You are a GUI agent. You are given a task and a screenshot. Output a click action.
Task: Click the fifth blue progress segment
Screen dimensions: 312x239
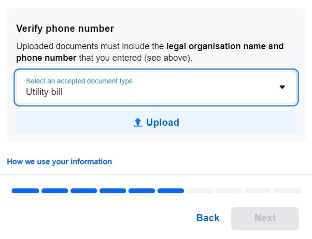142,191
